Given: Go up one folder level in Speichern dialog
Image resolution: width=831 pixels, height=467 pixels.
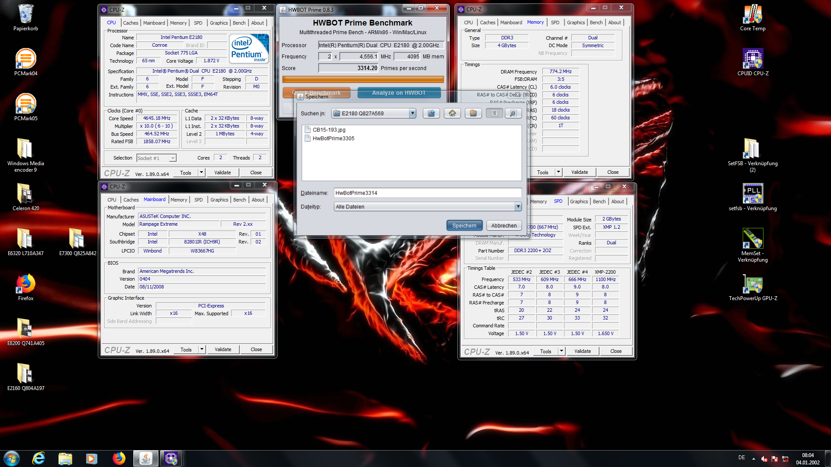Looking at the screenshot, I should coord(431,113).
